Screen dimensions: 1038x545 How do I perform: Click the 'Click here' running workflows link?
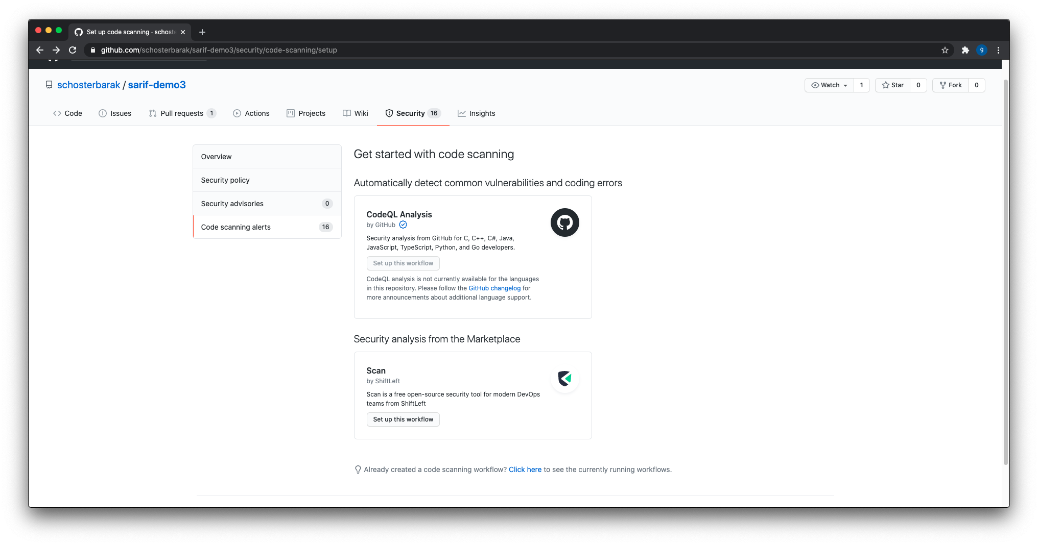525,469
